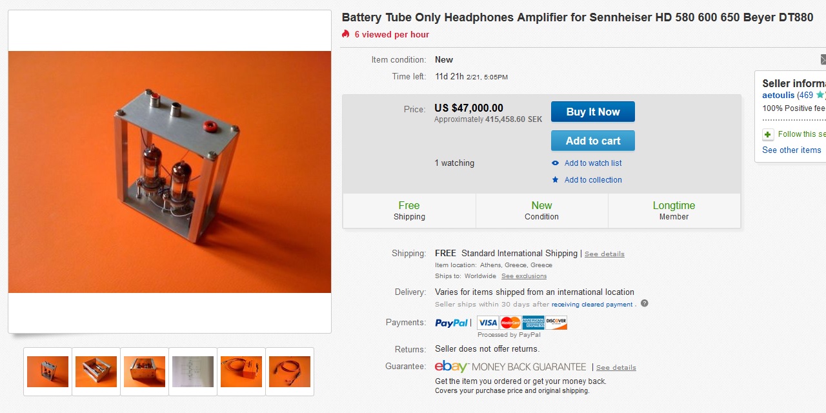Select the first amplifier thumbnail image
This screenshot has width=826, height=413.
48,372
